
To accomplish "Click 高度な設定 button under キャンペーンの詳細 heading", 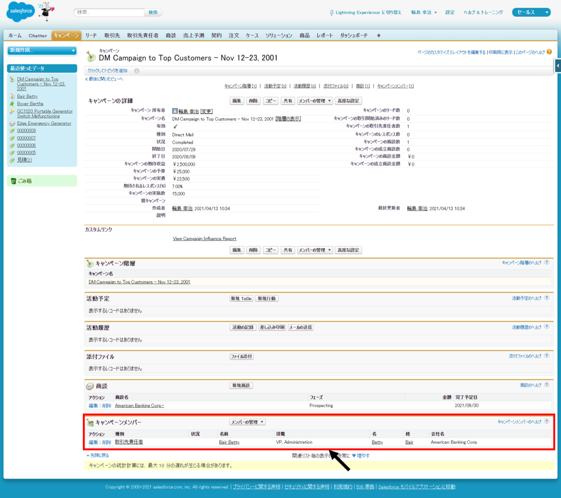I will coord(348,101).
